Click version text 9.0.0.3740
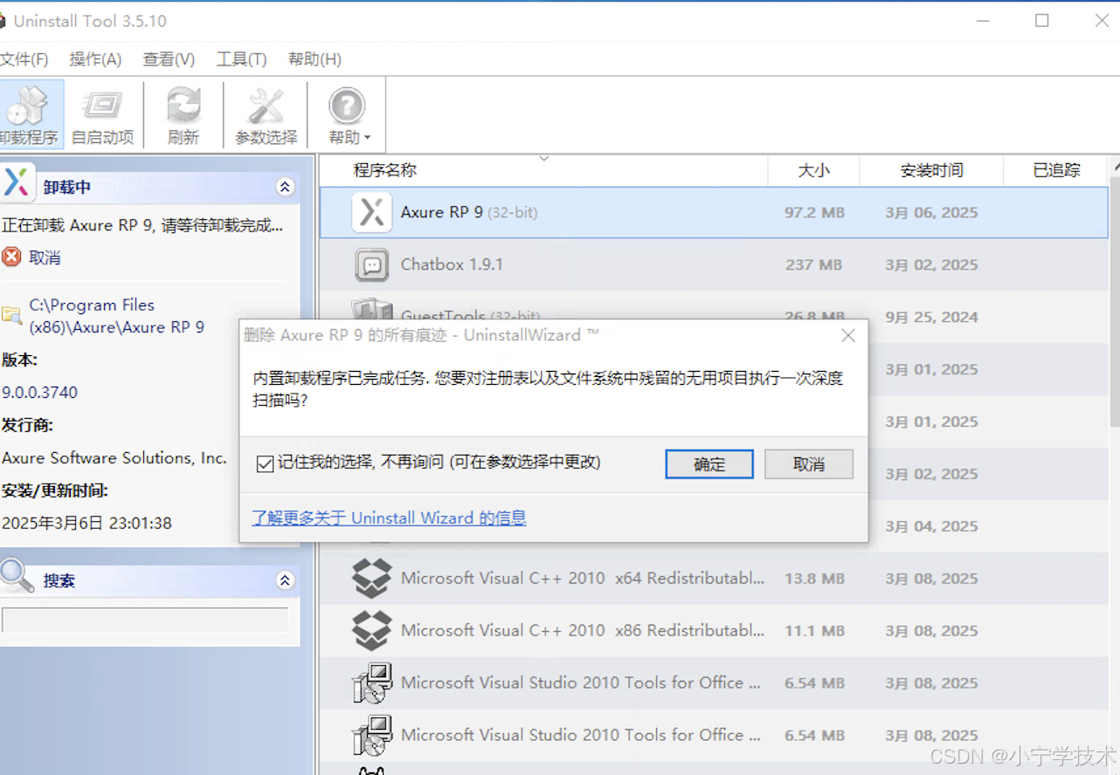 pos(39,392)
